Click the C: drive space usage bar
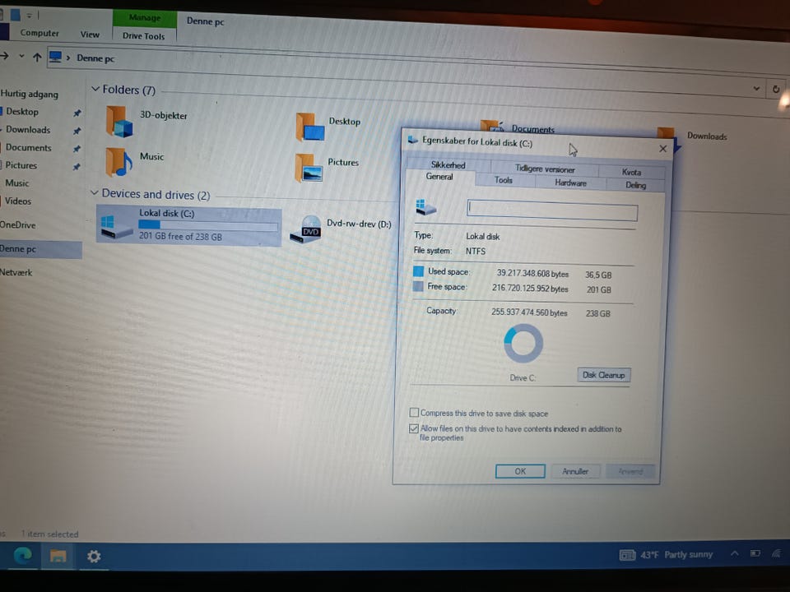 tap(208, 225)
